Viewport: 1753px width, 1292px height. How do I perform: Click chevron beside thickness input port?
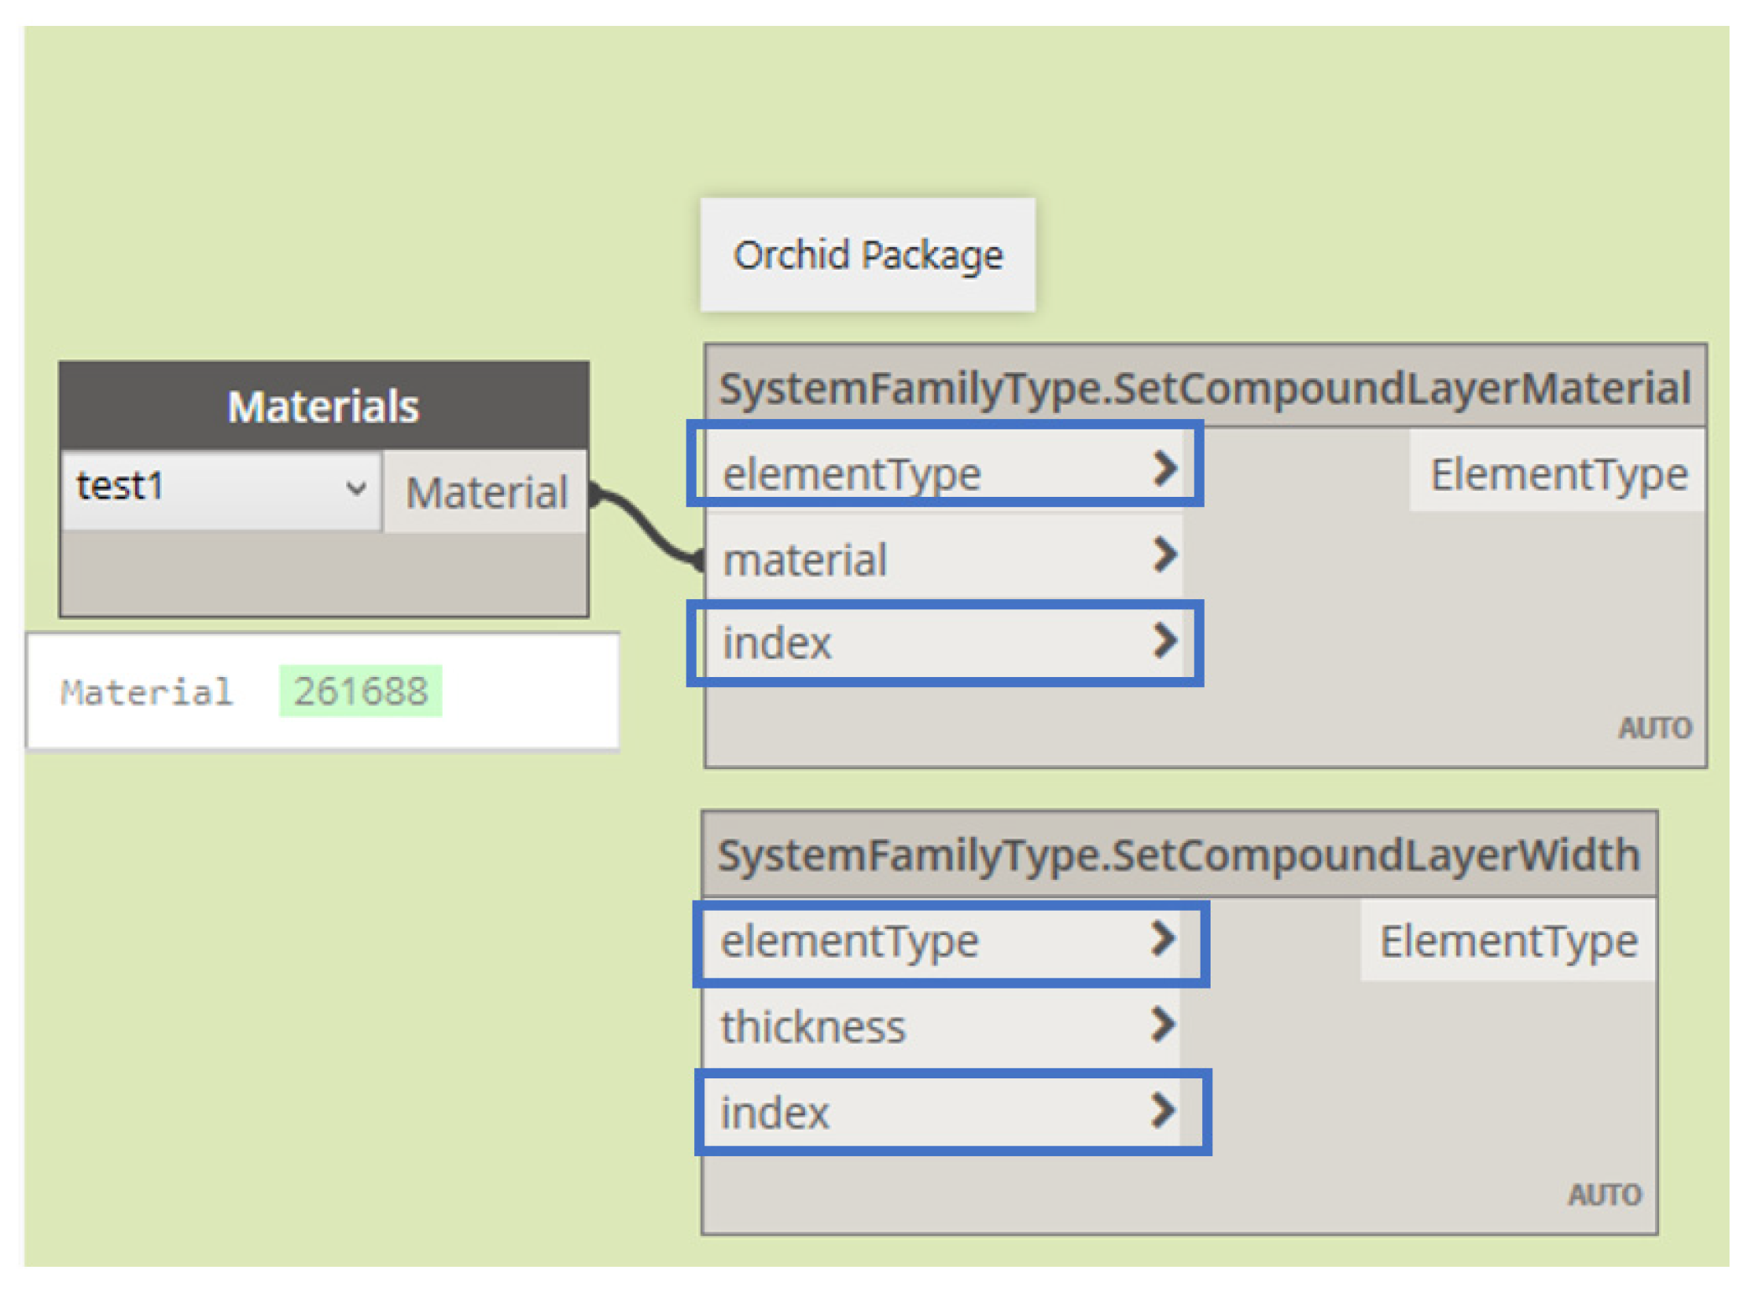click(1163, 1025)
